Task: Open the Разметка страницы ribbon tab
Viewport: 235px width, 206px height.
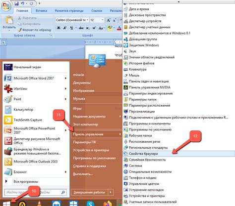Action: coord(69,11)
